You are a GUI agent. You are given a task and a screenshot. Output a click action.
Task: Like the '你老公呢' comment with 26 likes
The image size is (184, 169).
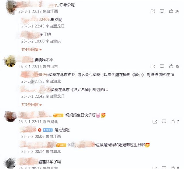pos(171,11)
